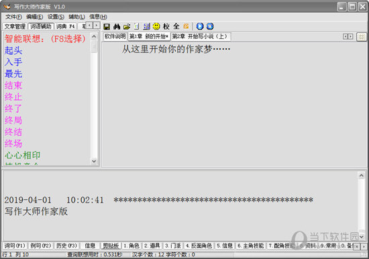Choose the suggested word 终了
The height and width of the screenshot is (259, 369).
[x=13, y=109]
